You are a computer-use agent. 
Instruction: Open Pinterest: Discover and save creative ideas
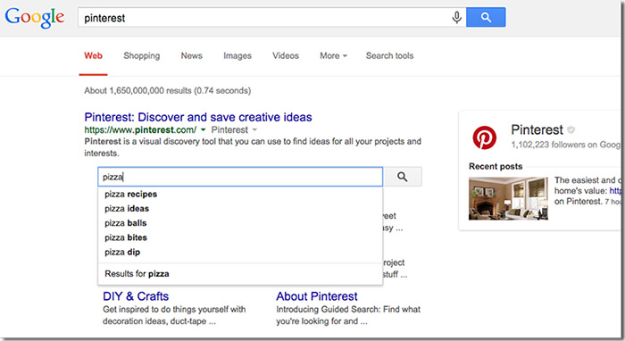pos(198,117)
